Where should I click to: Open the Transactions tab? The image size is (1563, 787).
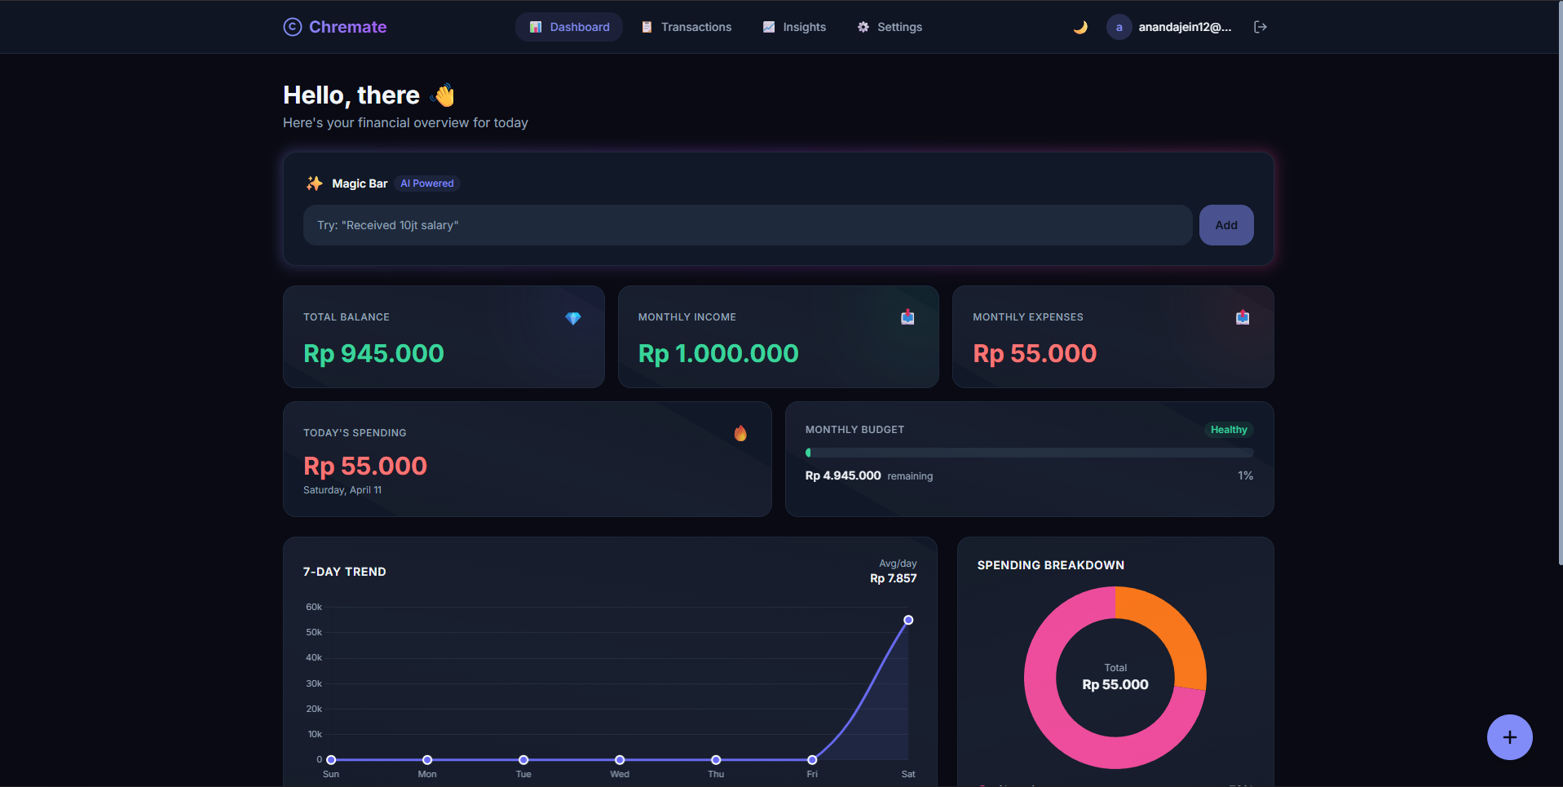point(687,27)
